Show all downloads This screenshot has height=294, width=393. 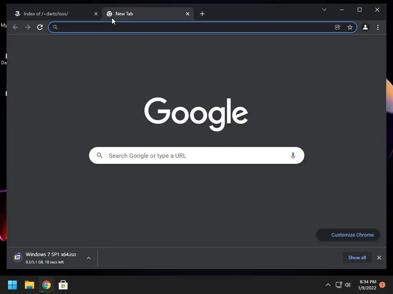tap(357, 258)
